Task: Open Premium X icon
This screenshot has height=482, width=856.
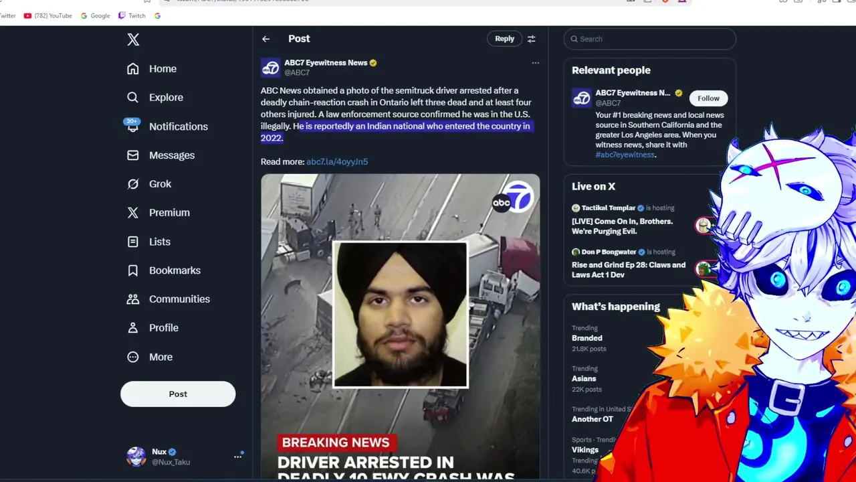Action: point(133,212)
